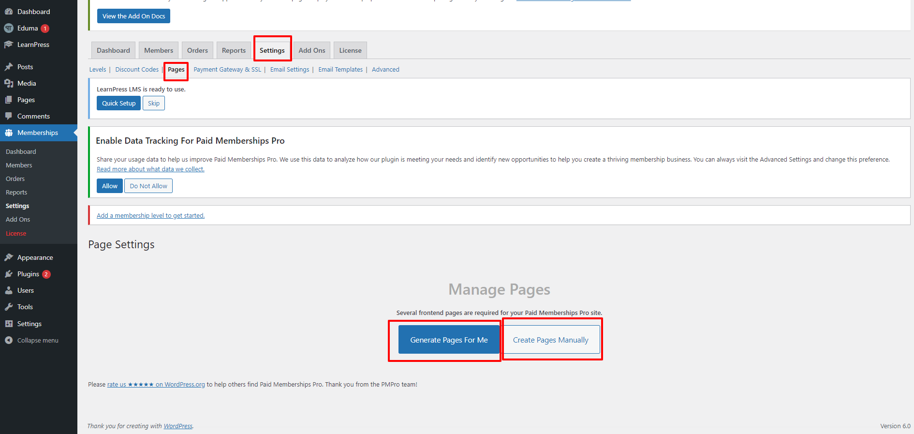The width and height of the screenshot is (914, 434).
Task: Open Memberships Members submenu item
Action: tap(19, 165)
